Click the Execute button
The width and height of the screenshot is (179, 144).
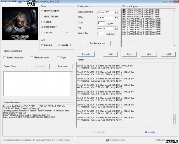[x=86, y=54]
